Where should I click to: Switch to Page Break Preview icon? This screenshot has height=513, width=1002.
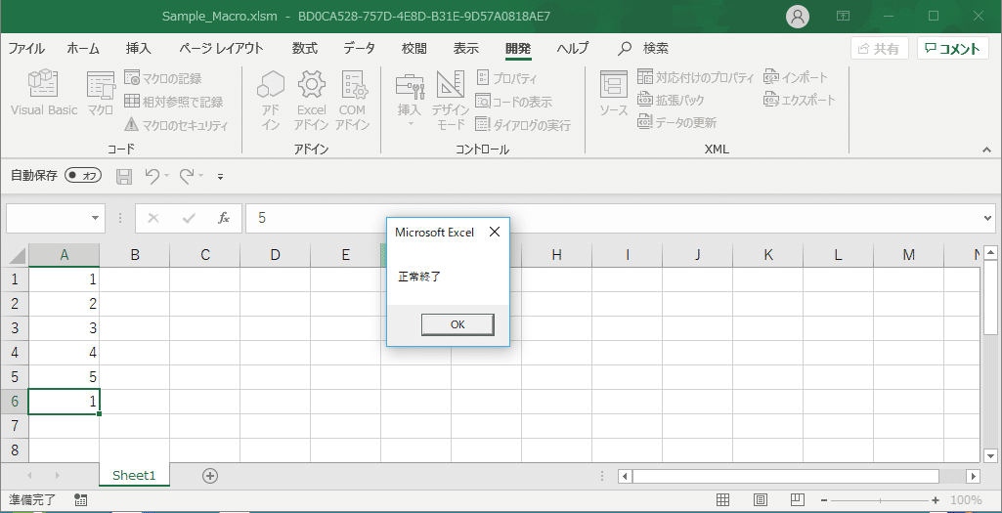click(797, 499)
